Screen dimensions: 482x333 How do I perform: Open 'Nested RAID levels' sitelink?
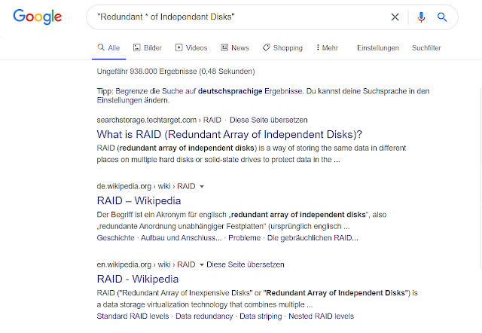pos(322,316)
